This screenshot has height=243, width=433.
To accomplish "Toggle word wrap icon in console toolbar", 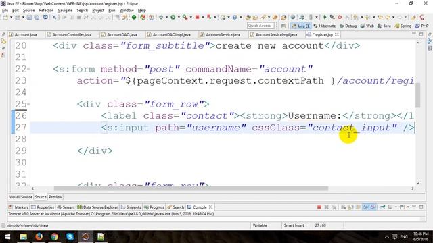I will point(358,207).
